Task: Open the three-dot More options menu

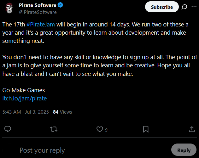Action: (x=194, y=7)
